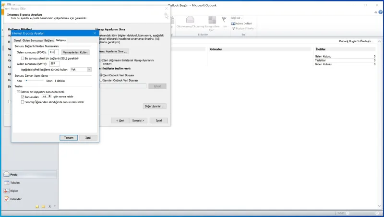The height and width of the screenshot is (217, 384).
Task: Click Varsayılanları Kullan button
Action: (x=75, y=52)
